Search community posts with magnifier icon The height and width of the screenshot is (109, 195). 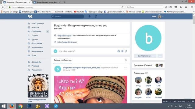pos(126,60)
